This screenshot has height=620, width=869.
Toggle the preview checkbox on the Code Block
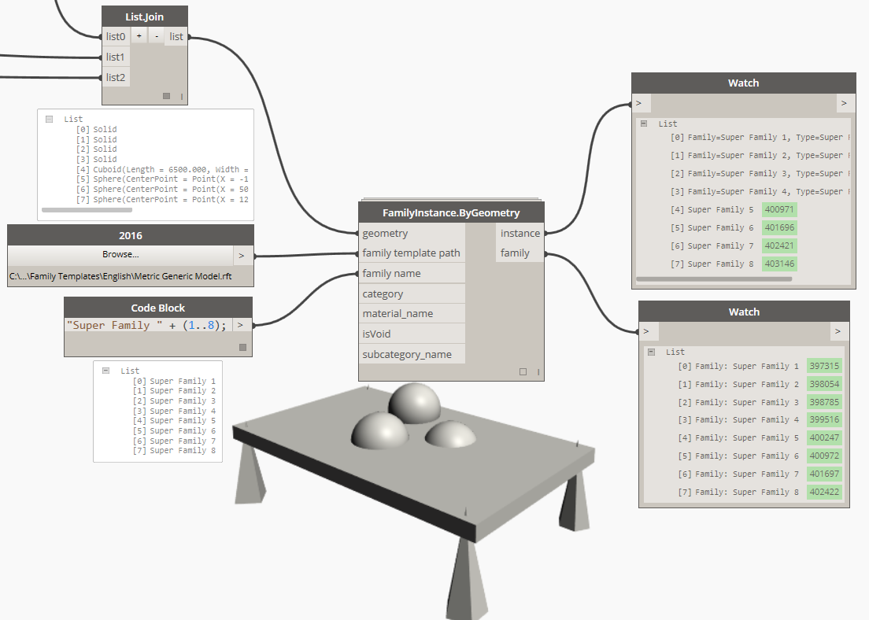pos(242,346)
